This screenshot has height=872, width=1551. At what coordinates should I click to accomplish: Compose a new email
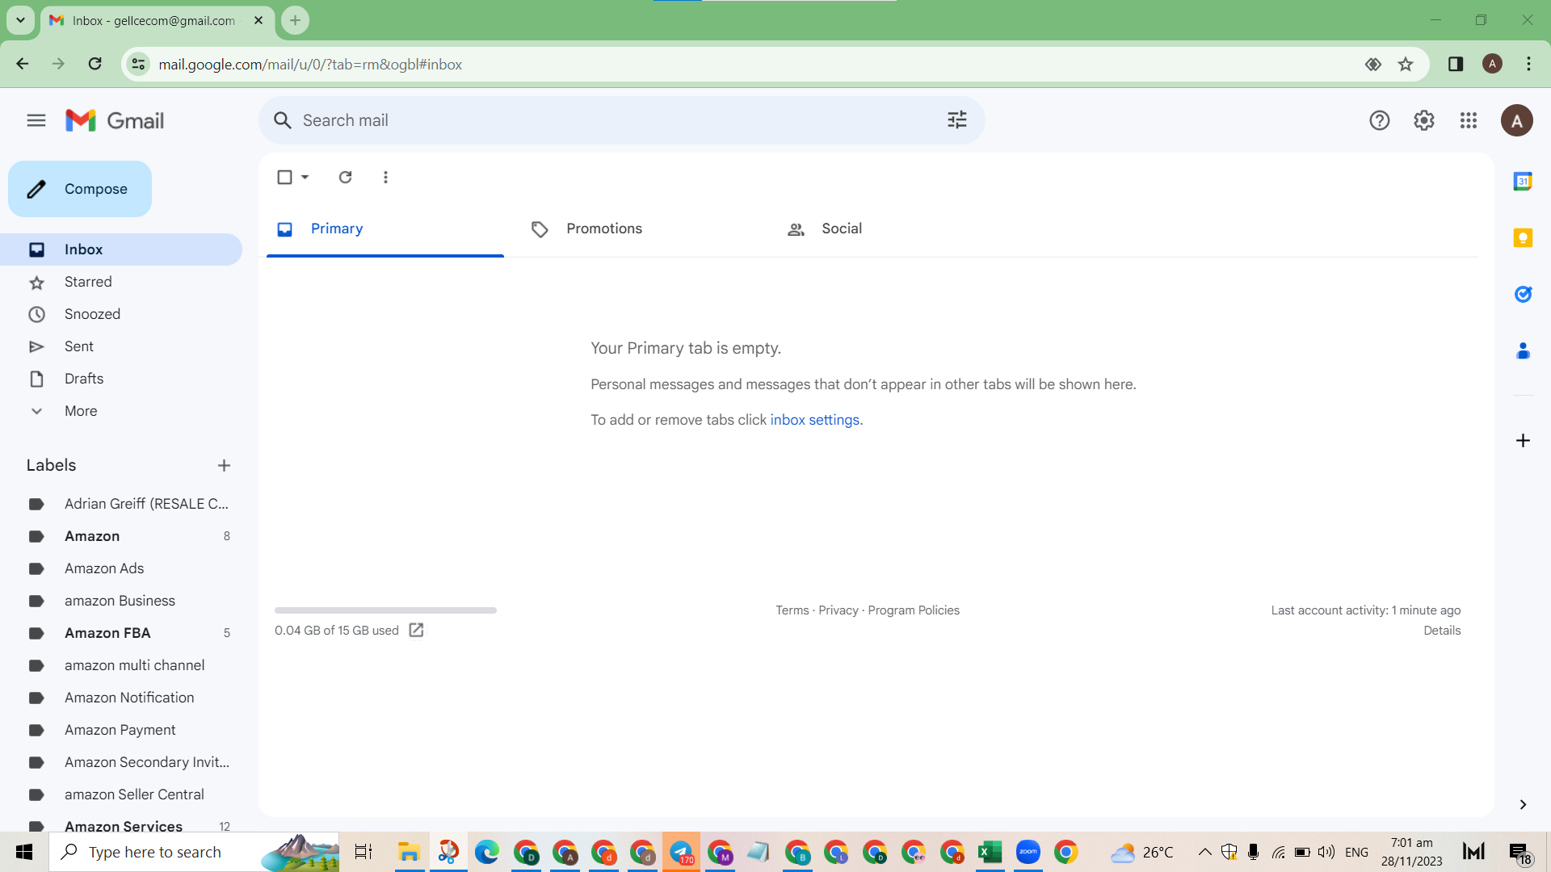tap(80, 189)
